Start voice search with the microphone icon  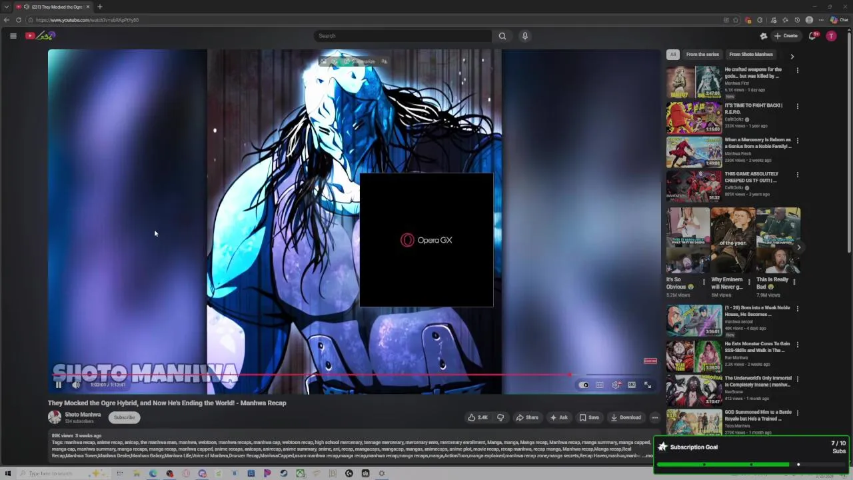(525, 36)
